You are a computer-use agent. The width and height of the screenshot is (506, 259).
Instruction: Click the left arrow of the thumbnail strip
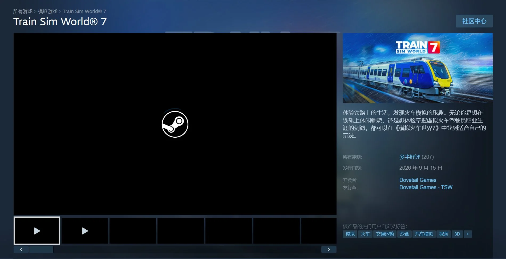pyautogui.click(x=21, y=249)
